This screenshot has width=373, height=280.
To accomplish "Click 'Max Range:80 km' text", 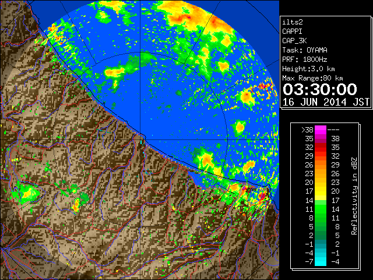I will (312, 78).
